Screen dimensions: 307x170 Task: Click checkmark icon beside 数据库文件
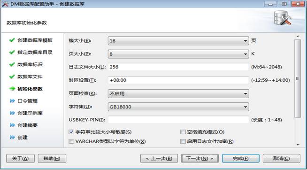tap(12, 77)
